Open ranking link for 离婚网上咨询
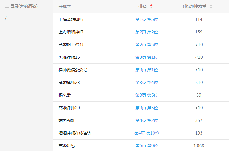Viewport: 229px width, 151px height. pos(147,45)
